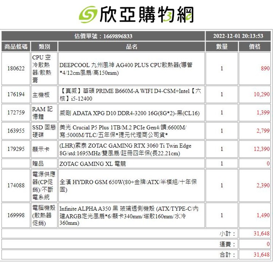The image size is (273, 262).
Task: Click the quantity 1 in the 全漢 HYDRO row
Action: click(x=222, y=185)
